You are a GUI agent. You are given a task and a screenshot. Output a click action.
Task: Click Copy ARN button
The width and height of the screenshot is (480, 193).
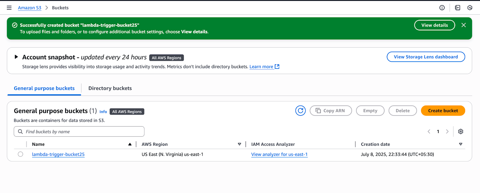point(331,111)
